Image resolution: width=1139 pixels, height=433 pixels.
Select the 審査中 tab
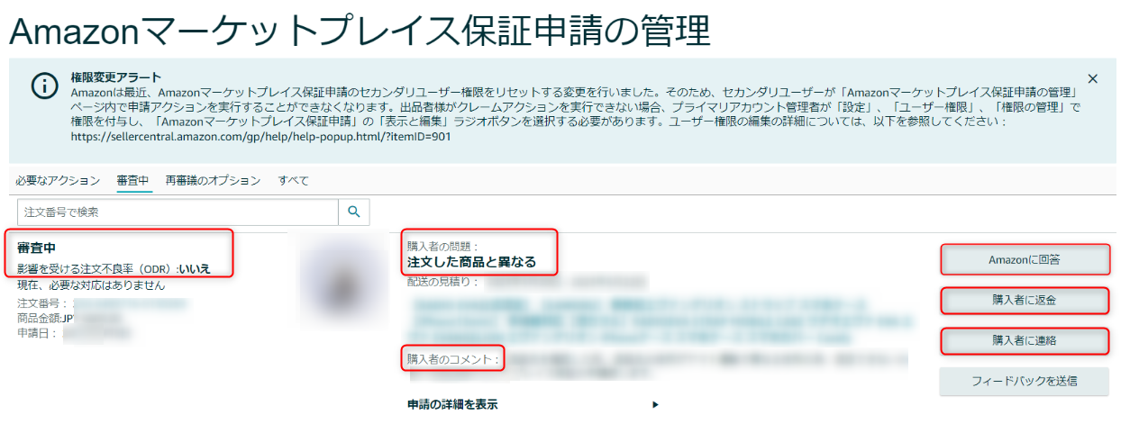133,181
